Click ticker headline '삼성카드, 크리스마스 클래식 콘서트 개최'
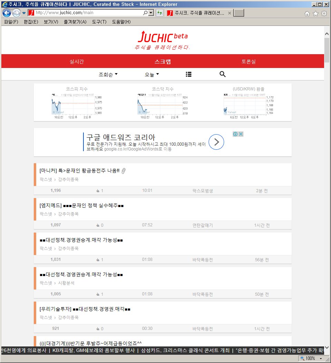The height and width of the screenshot is (363, 331). 185,350
